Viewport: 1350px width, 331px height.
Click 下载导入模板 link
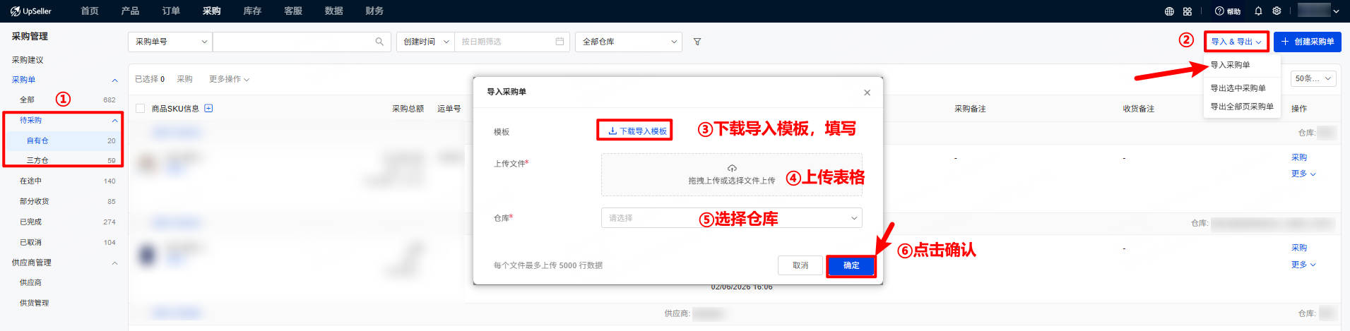point(637,131)
